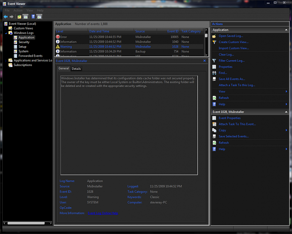
Task: Open the View menu in menu bar
Action: click(x=30, y=10)
